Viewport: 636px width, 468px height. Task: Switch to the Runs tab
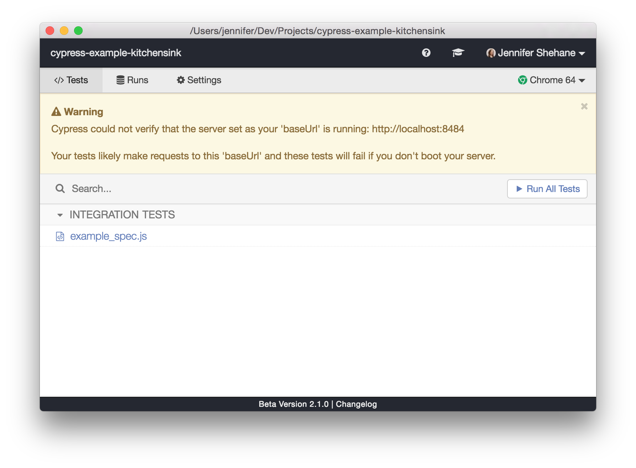coord(132,80)
